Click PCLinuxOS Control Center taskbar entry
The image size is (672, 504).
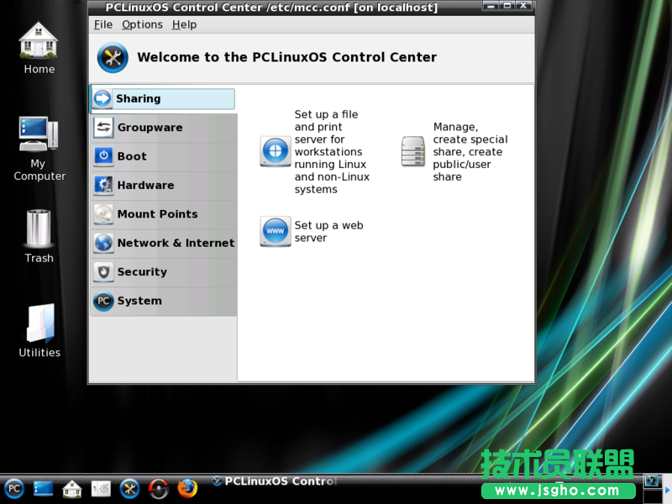tap(276, 481)
